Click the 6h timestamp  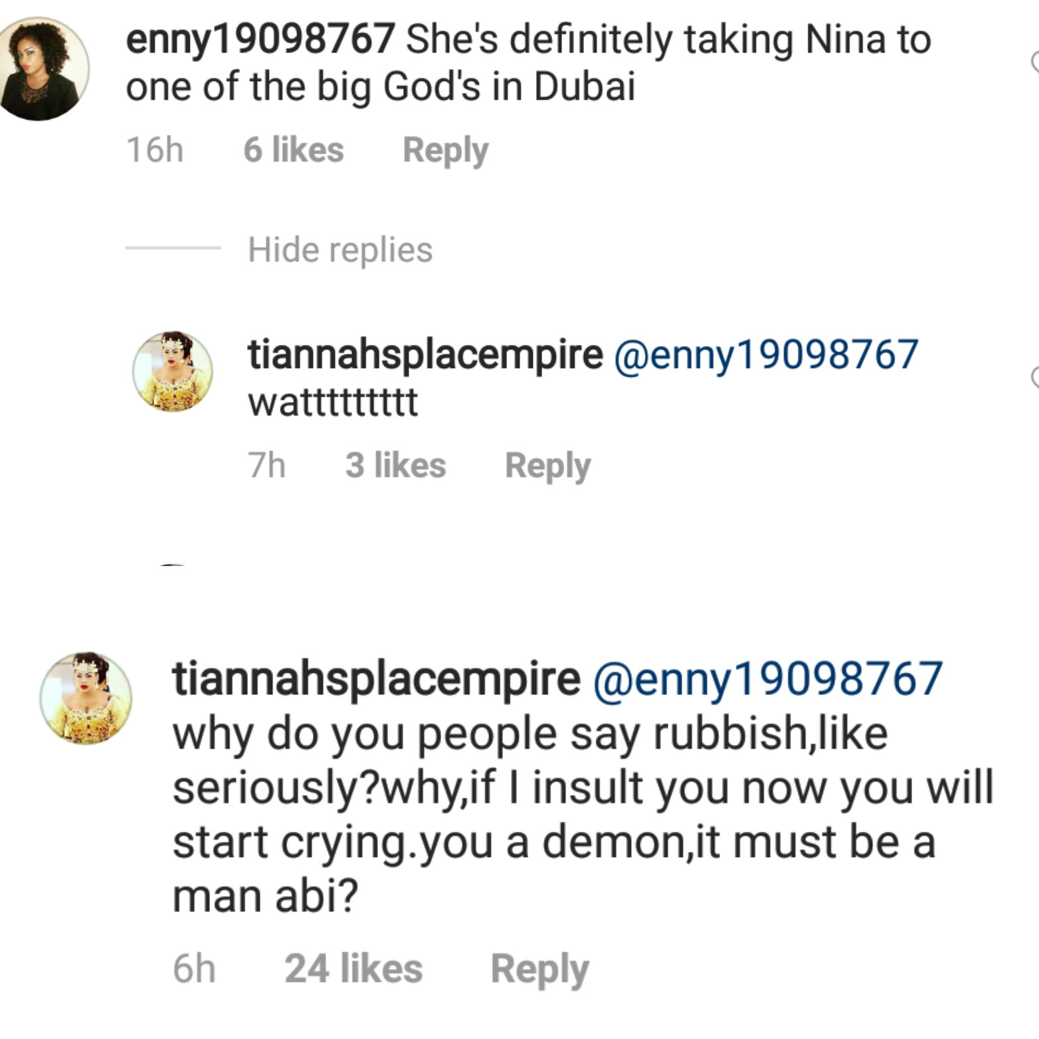pyautogui.click(x=194, y=969)
